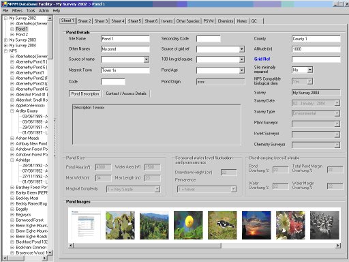Image resolution: width=349 pixels, height=262 pixels.
Task: Open the Source of name dropdown
Action: tap(147, 59)
